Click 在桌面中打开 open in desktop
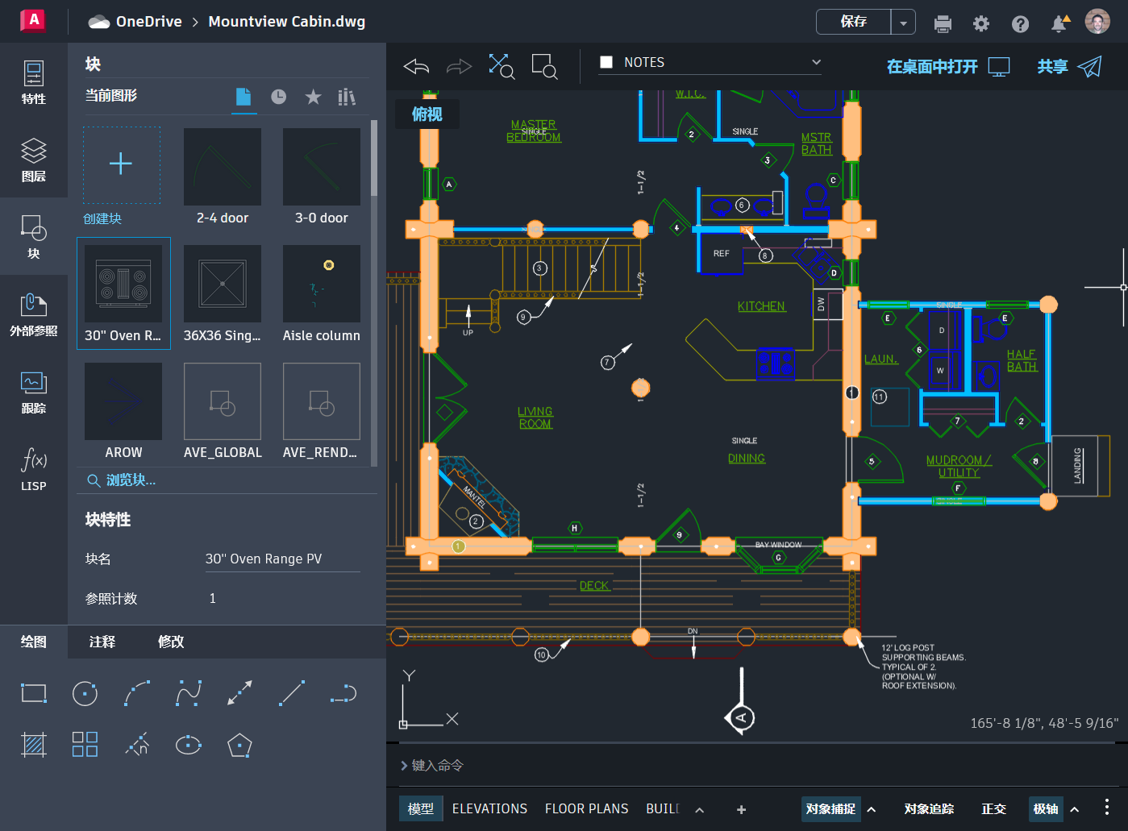Image resolution: width=1128 pixels, height=831 pixels. (948, 67)
